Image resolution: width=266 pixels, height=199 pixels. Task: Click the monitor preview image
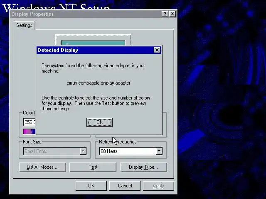93,40
